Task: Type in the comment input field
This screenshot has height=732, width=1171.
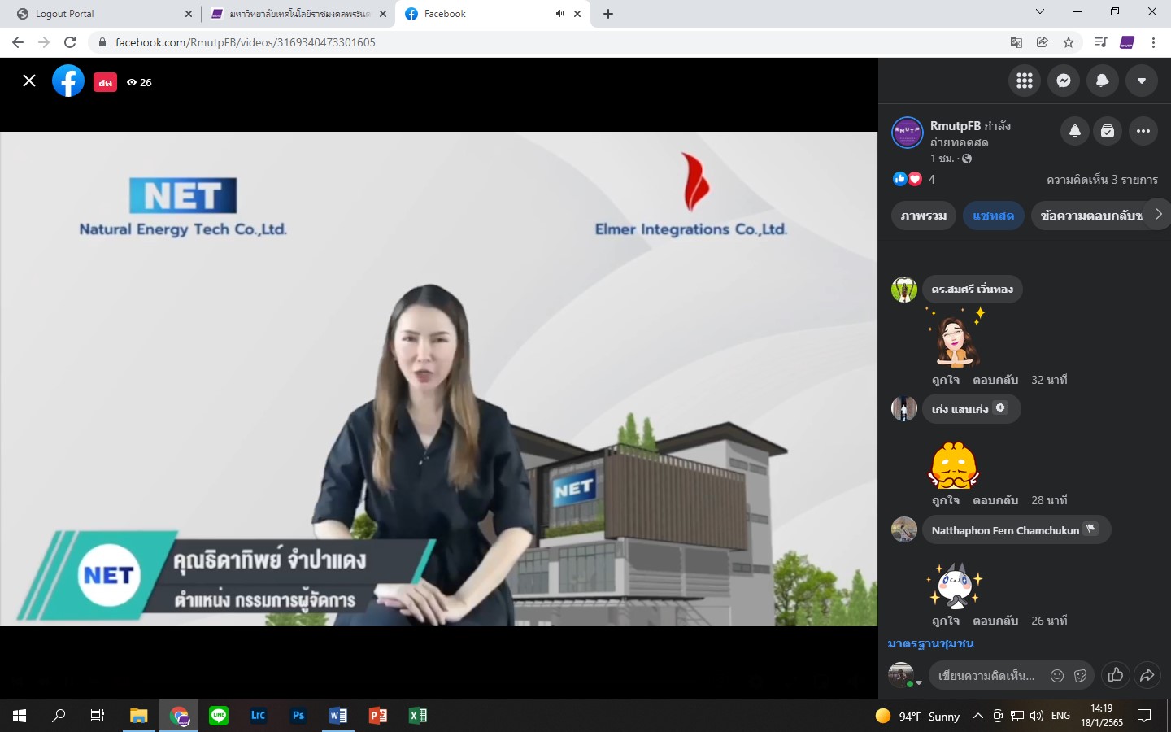Action: [x=986, y=675]
